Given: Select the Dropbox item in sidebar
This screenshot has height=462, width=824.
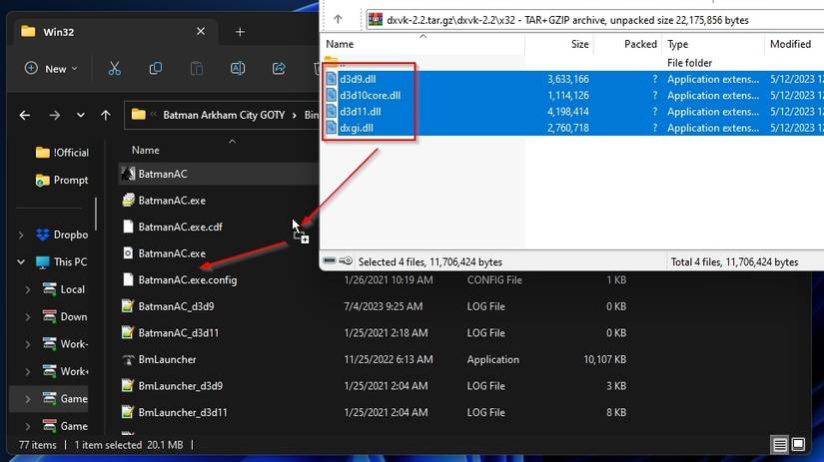Looking at the screenshot, I should click(62, 234).
